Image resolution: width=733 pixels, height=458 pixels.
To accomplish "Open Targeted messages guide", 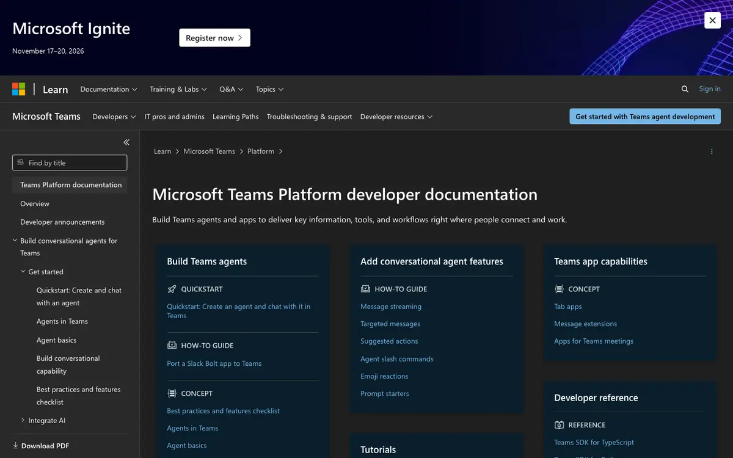I will click(x=390, y=324).
